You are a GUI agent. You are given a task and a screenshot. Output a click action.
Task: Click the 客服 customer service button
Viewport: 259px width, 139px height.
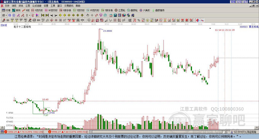(233, 2)
